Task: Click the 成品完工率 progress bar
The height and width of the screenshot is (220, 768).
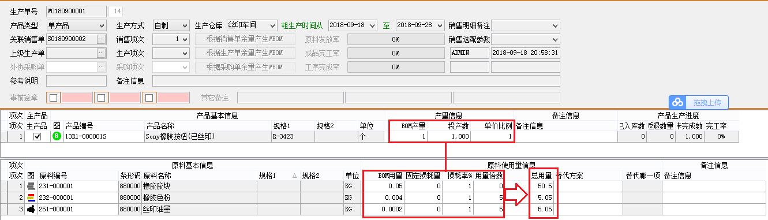Action: tap(396, 53)
